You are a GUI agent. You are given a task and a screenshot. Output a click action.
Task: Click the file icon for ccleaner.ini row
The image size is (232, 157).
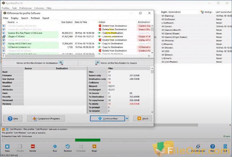[x=4, y=47]
